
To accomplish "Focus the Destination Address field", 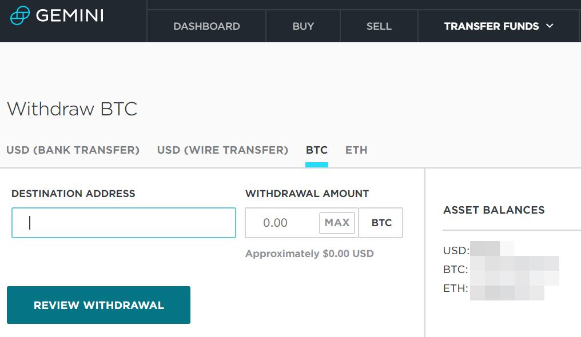I will 124,223.
